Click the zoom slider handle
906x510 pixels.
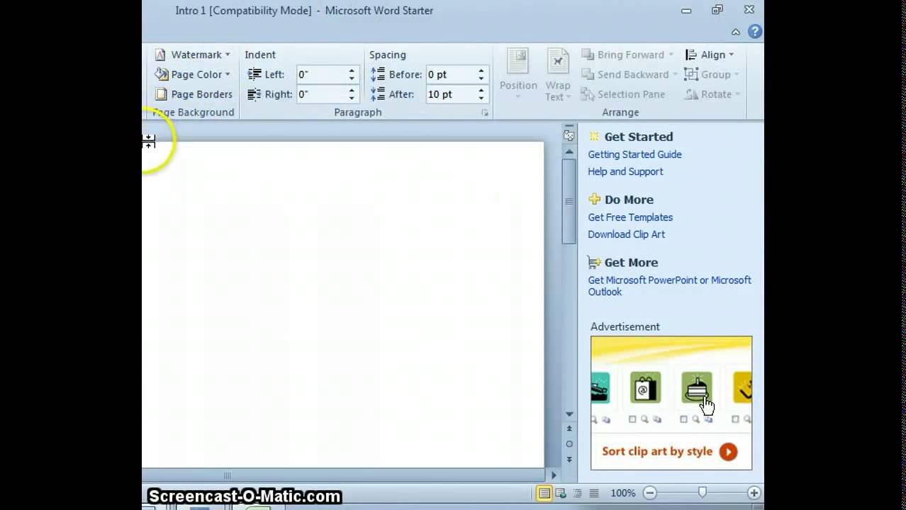tap(703, 493)
